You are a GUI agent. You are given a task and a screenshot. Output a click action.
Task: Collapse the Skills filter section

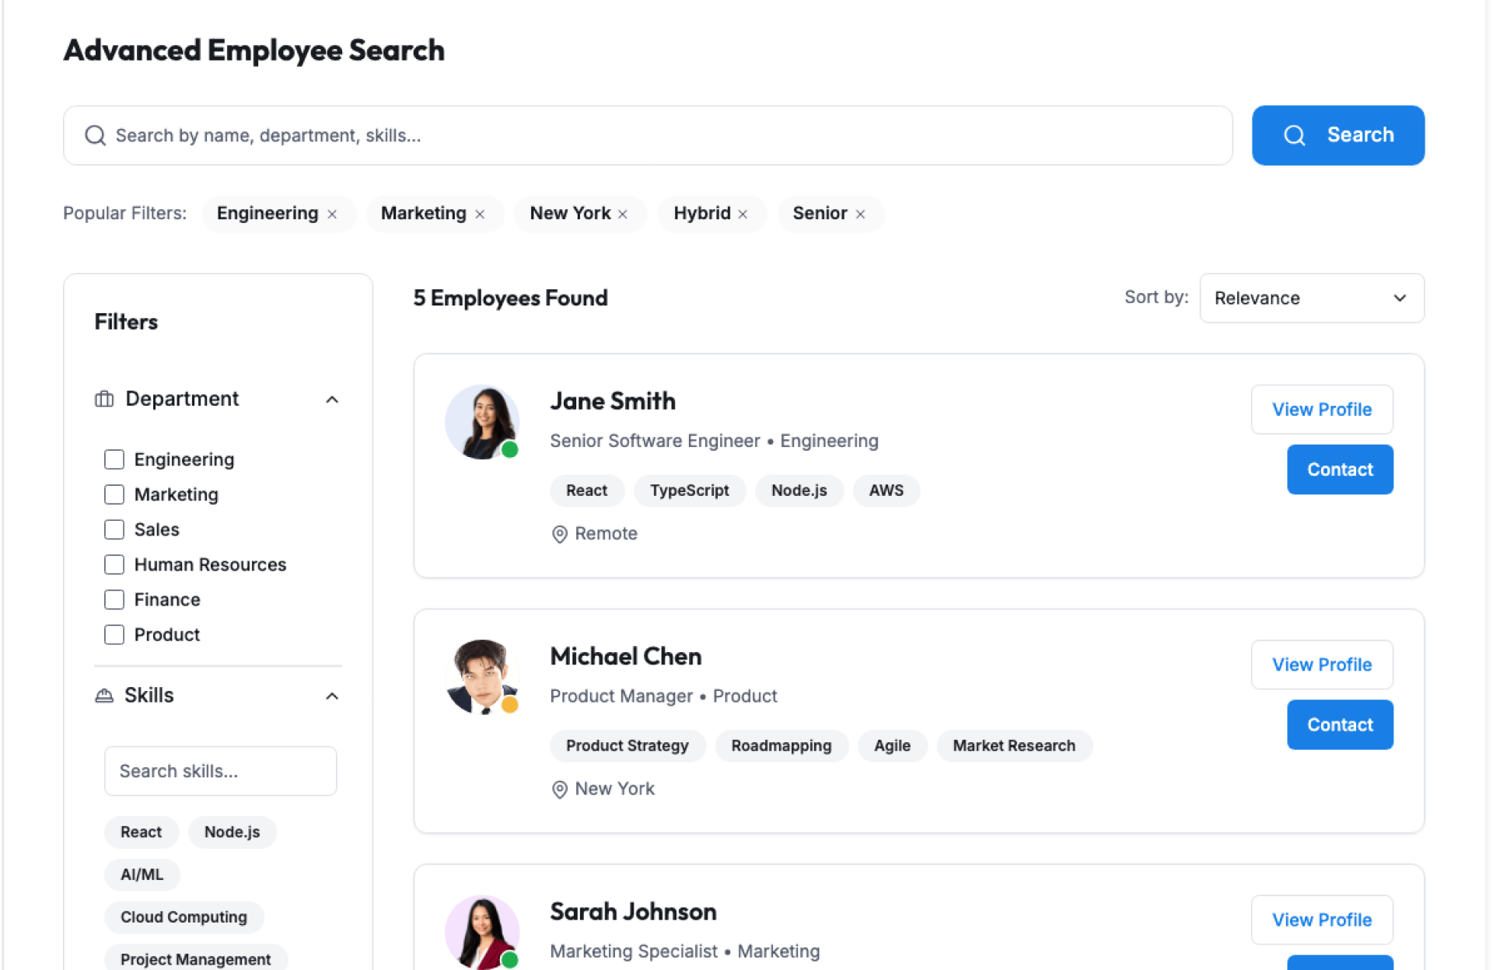[x=332, y=696]
